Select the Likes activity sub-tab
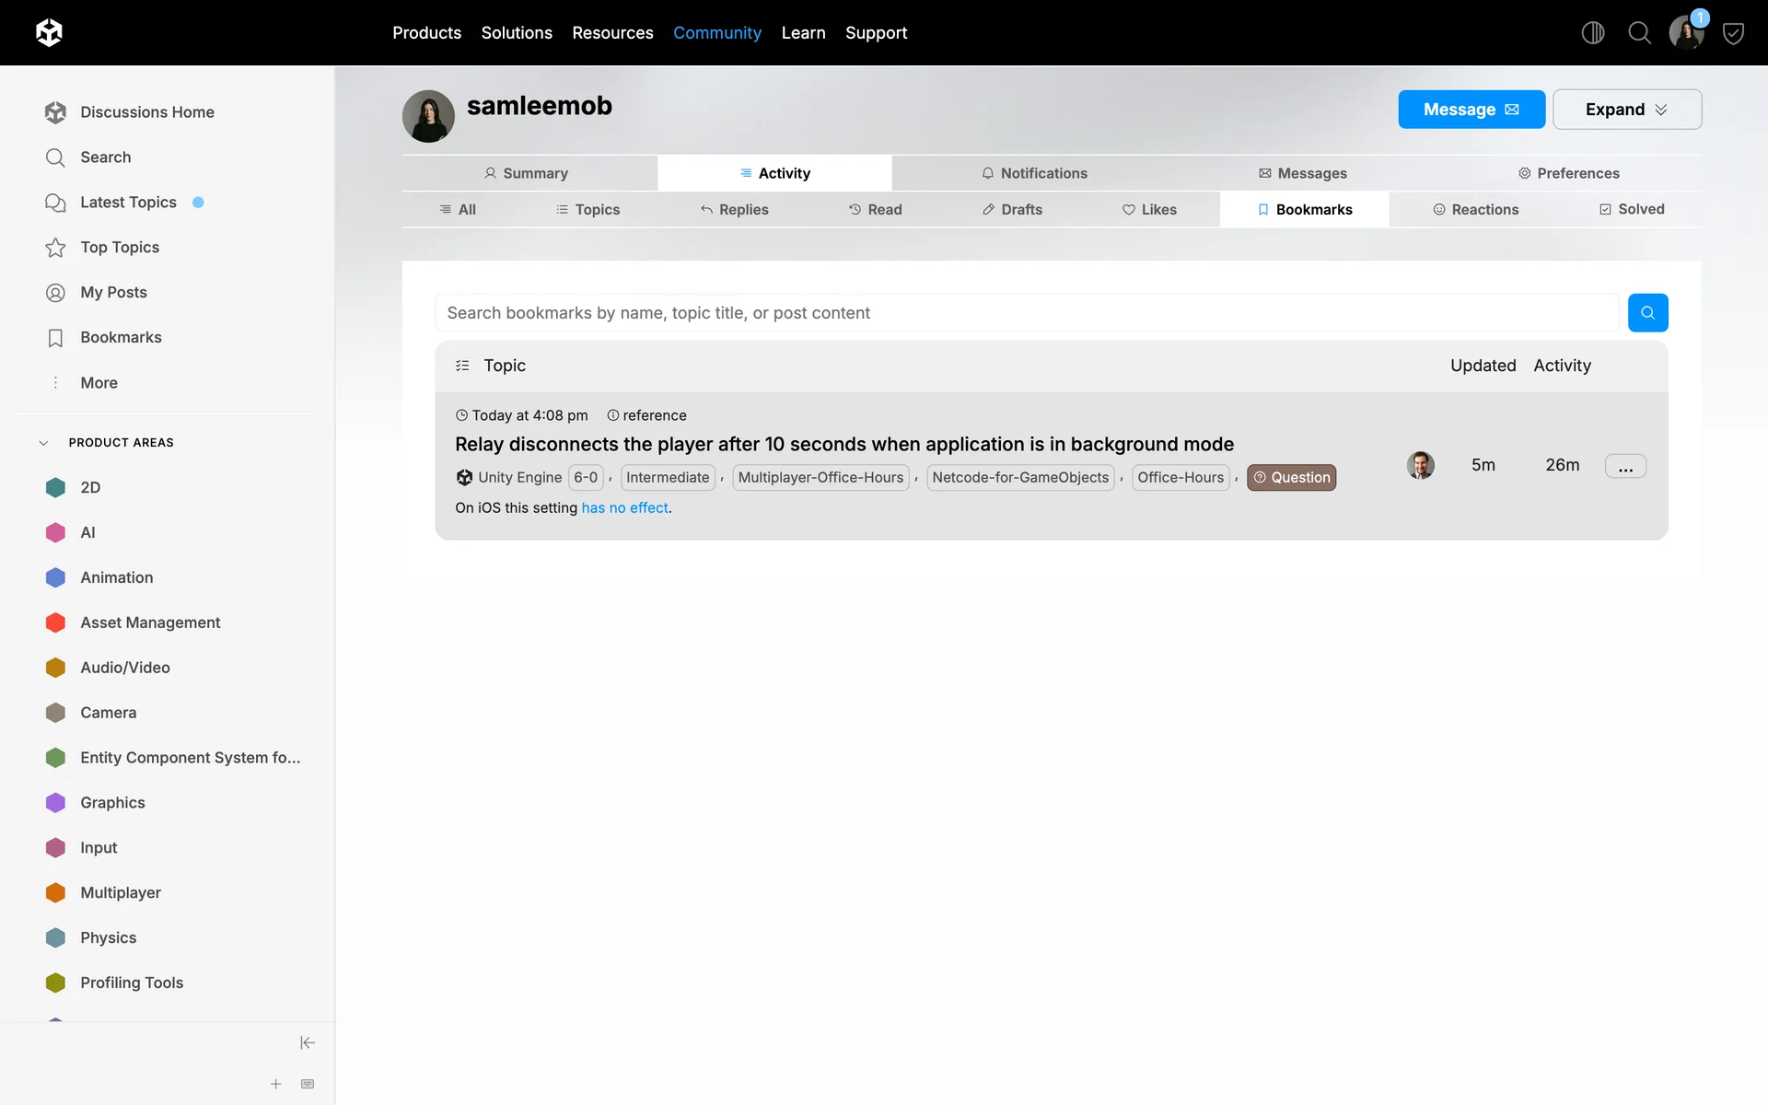The image size is (1768, 1105). [1149, 210]
